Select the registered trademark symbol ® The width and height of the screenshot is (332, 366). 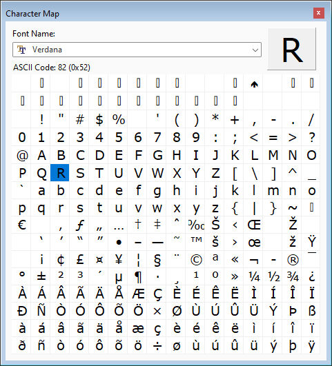[293, 260]
